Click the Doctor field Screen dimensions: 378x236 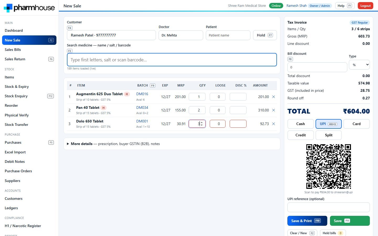point(181,35)
